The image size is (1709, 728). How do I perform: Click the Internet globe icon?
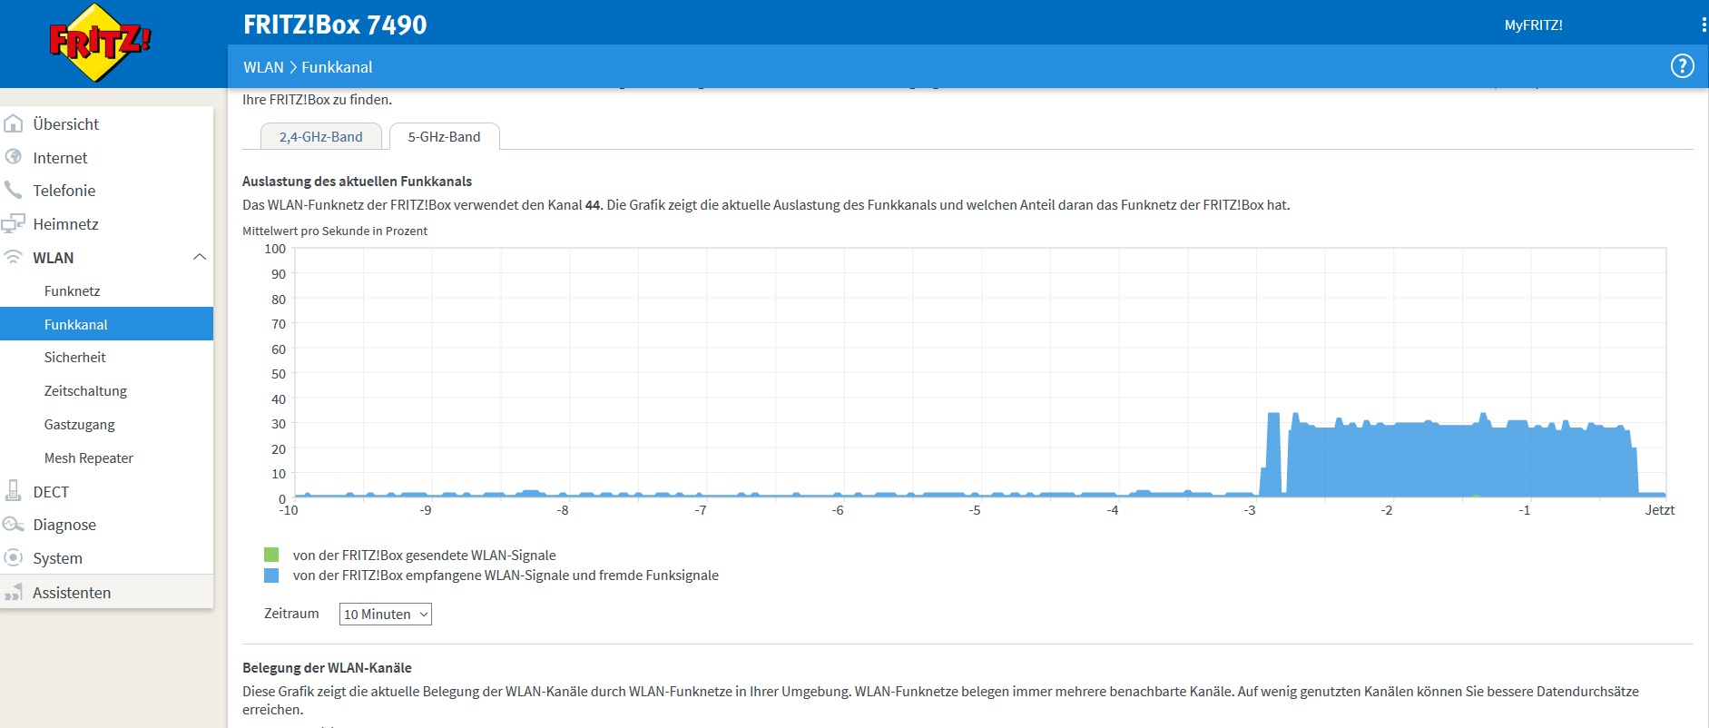tap(14, 157)
